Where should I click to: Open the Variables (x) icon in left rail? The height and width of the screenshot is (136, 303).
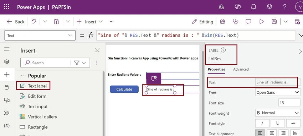click(7, 126)
